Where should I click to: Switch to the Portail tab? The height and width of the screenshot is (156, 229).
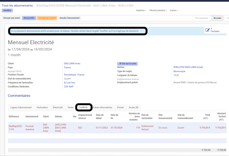[x=121, y=108]
